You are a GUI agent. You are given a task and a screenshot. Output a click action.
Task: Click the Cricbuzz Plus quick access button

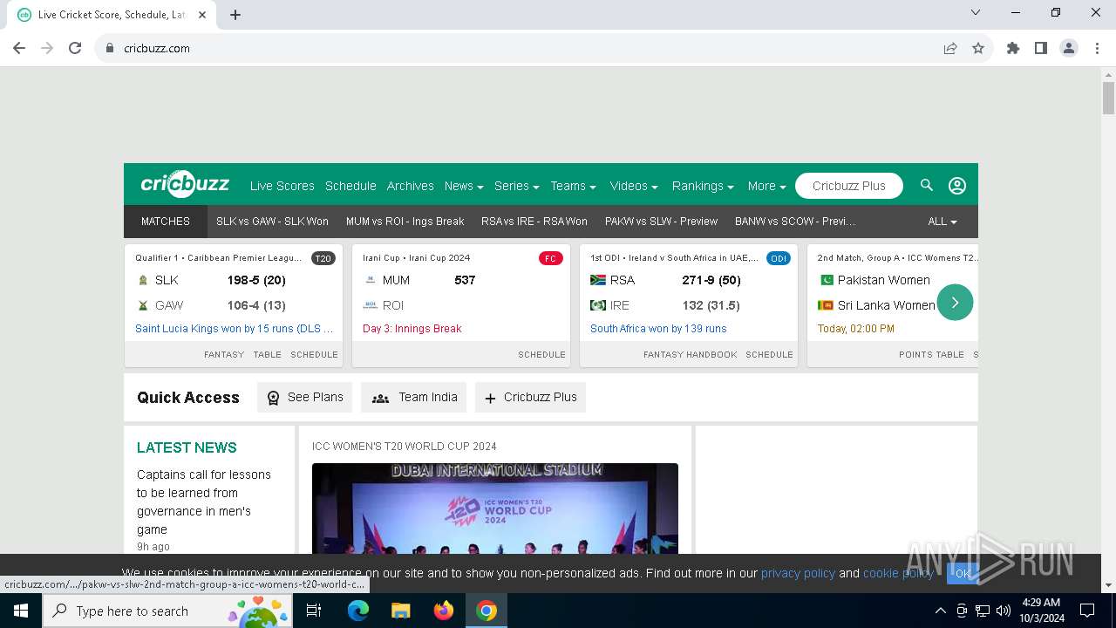click(530, 397)
